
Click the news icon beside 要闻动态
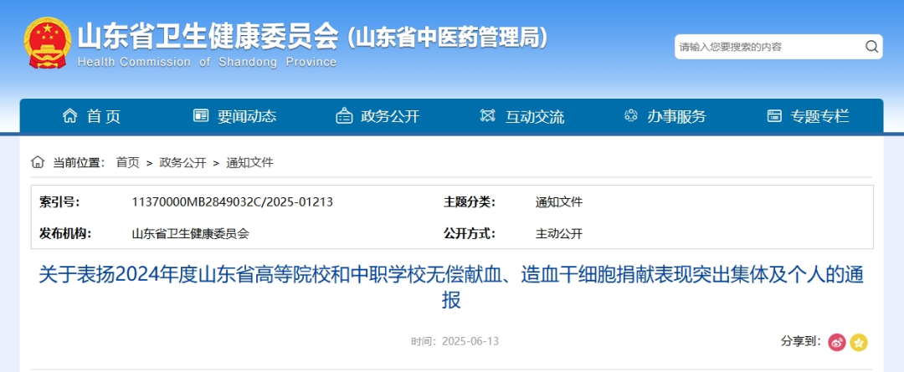pyautogui.click(x=201, y=115)
